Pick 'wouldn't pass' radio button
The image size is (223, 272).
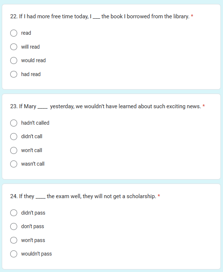click(x=14, y=254)
